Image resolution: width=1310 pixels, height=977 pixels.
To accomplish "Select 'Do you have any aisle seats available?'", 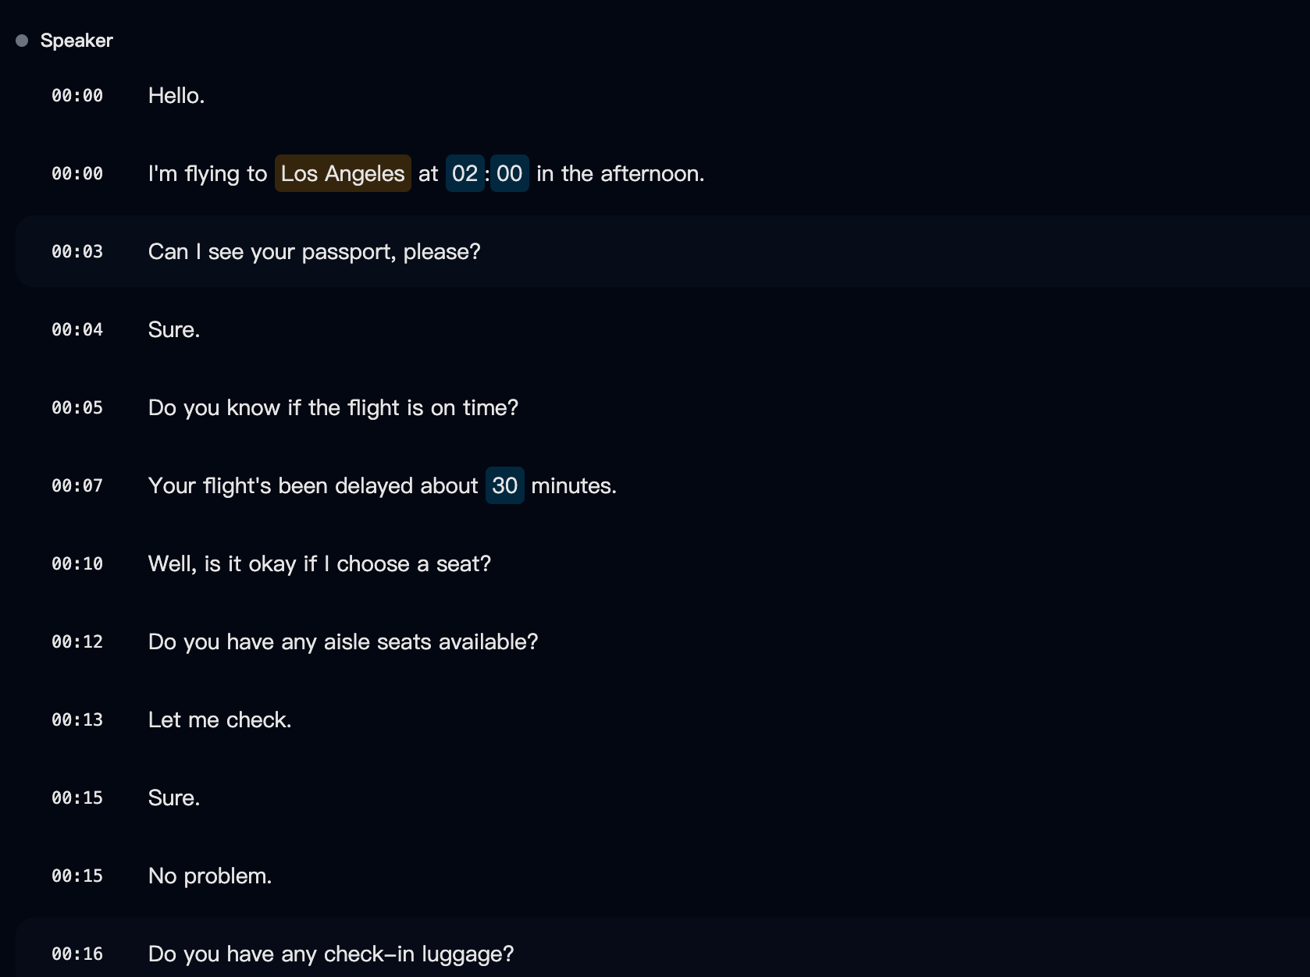I will (x=344, y=641).
